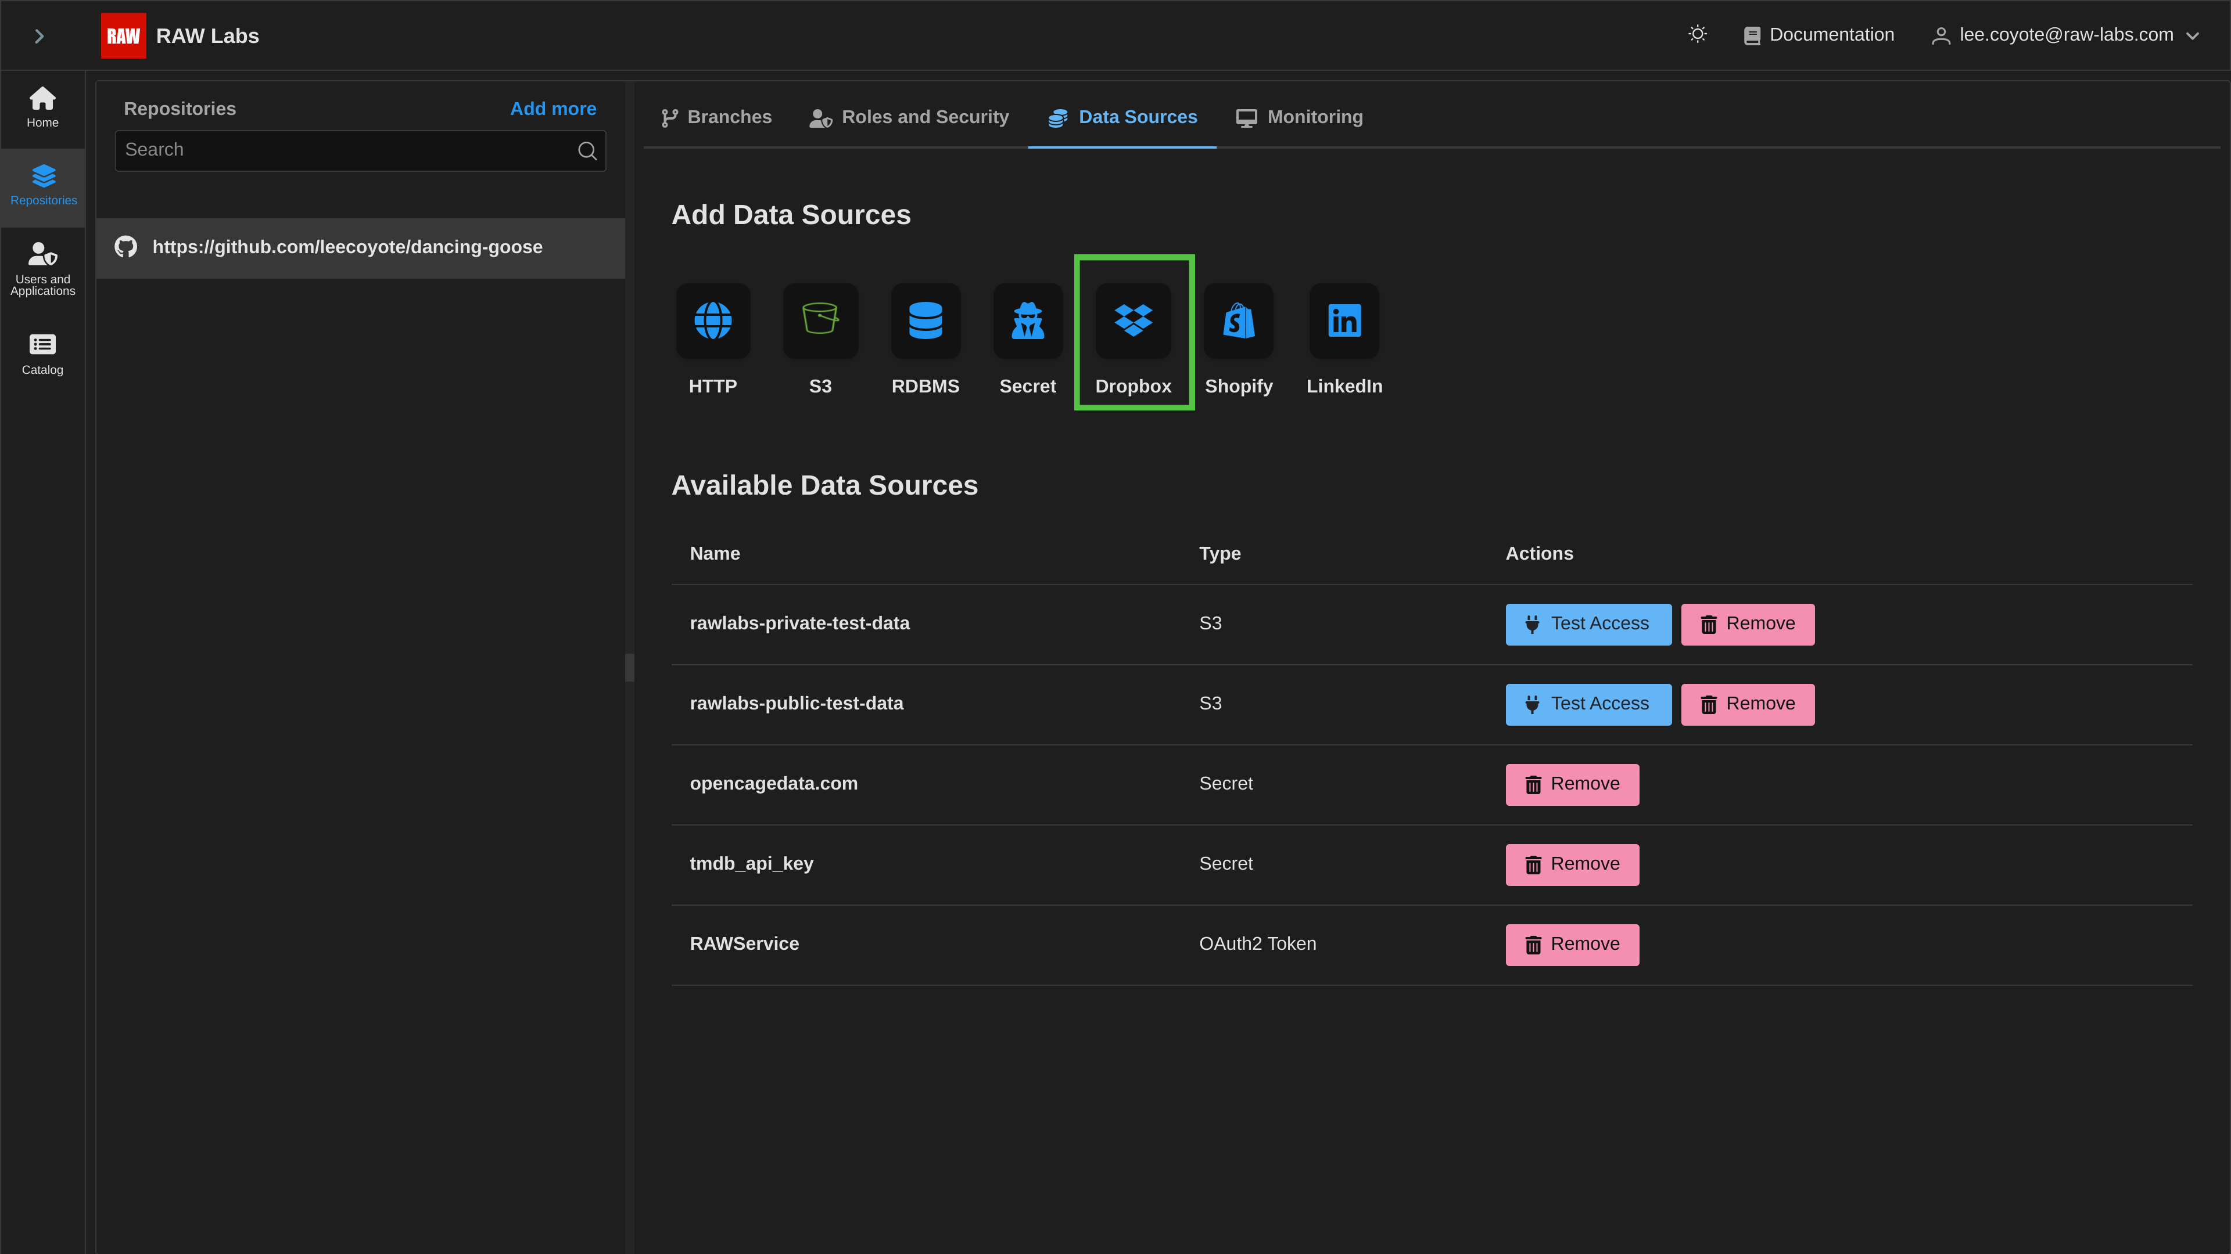Focus the repository Search field
The image size is (2231, 1254).
tap(360, 150)
